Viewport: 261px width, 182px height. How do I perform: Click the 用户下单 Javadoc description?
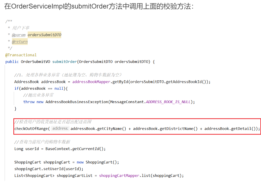(x=21, y=28)
